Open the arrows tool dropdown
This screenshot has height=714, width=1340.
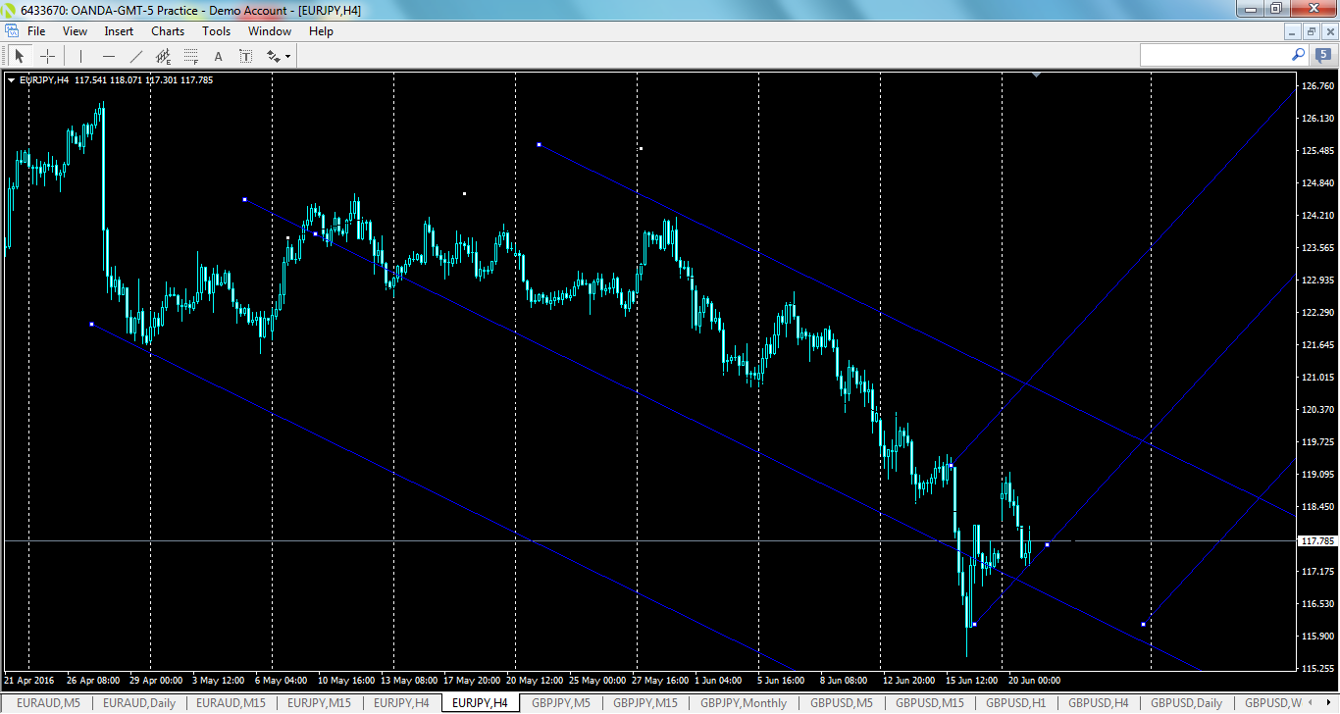pos(287,55)
